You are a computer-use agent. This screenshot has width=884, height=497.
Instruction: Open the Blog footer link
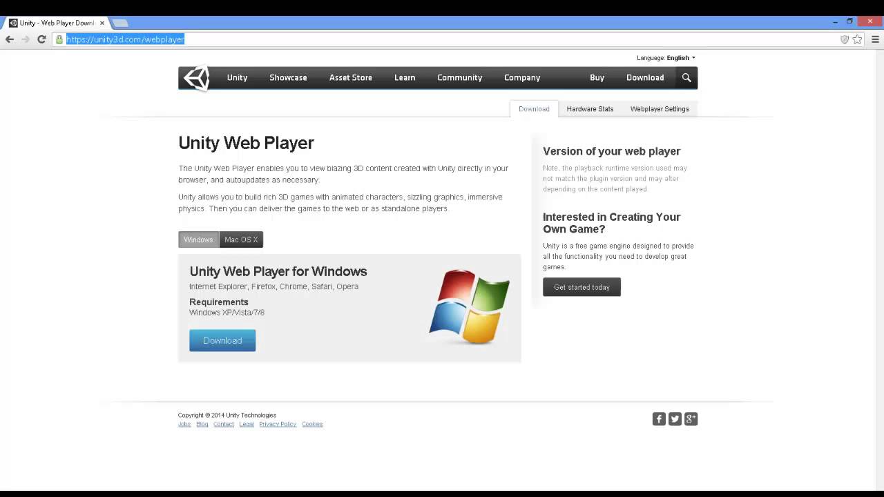(x=202, y=424)
